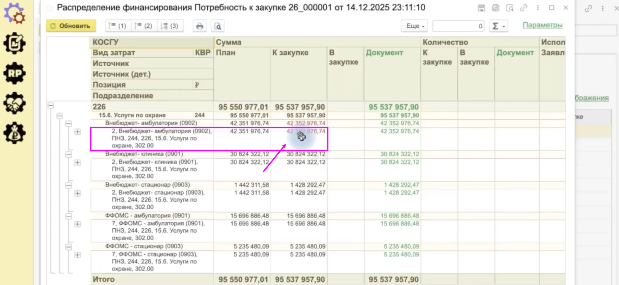Expand position row 2, Внебюджет- амбулатория (0902)
The height and width of the screenshot is (285, 619).
(x=78, y=132)
